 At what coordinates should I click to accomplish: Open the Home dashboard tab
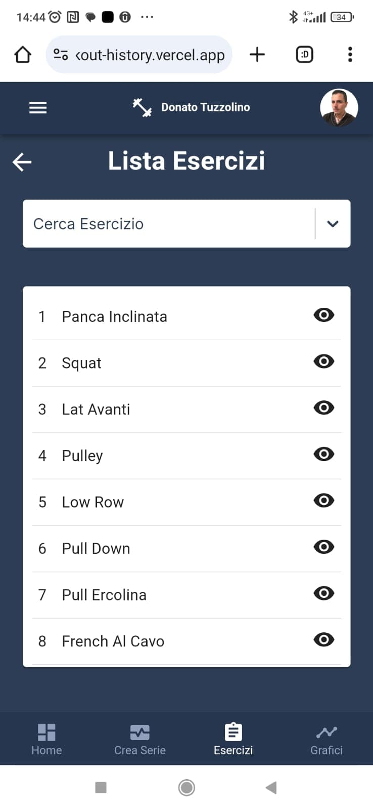[x=46, y=739]
